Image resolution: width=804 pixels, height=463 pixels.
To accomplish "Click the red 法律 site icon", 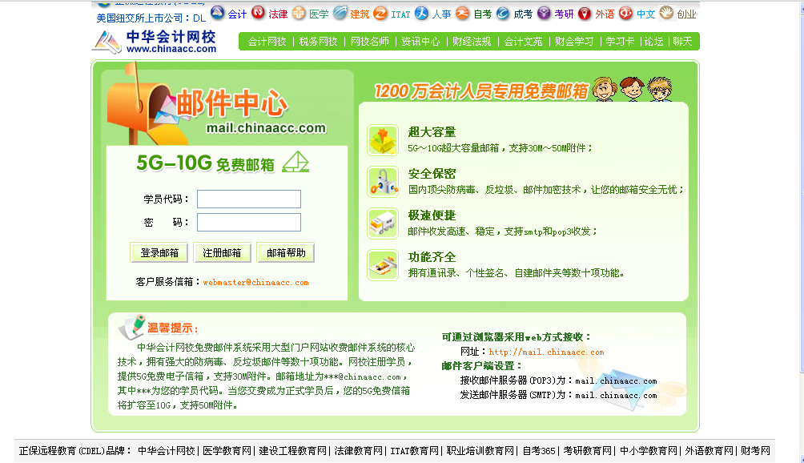I will [x=258, y=13].
